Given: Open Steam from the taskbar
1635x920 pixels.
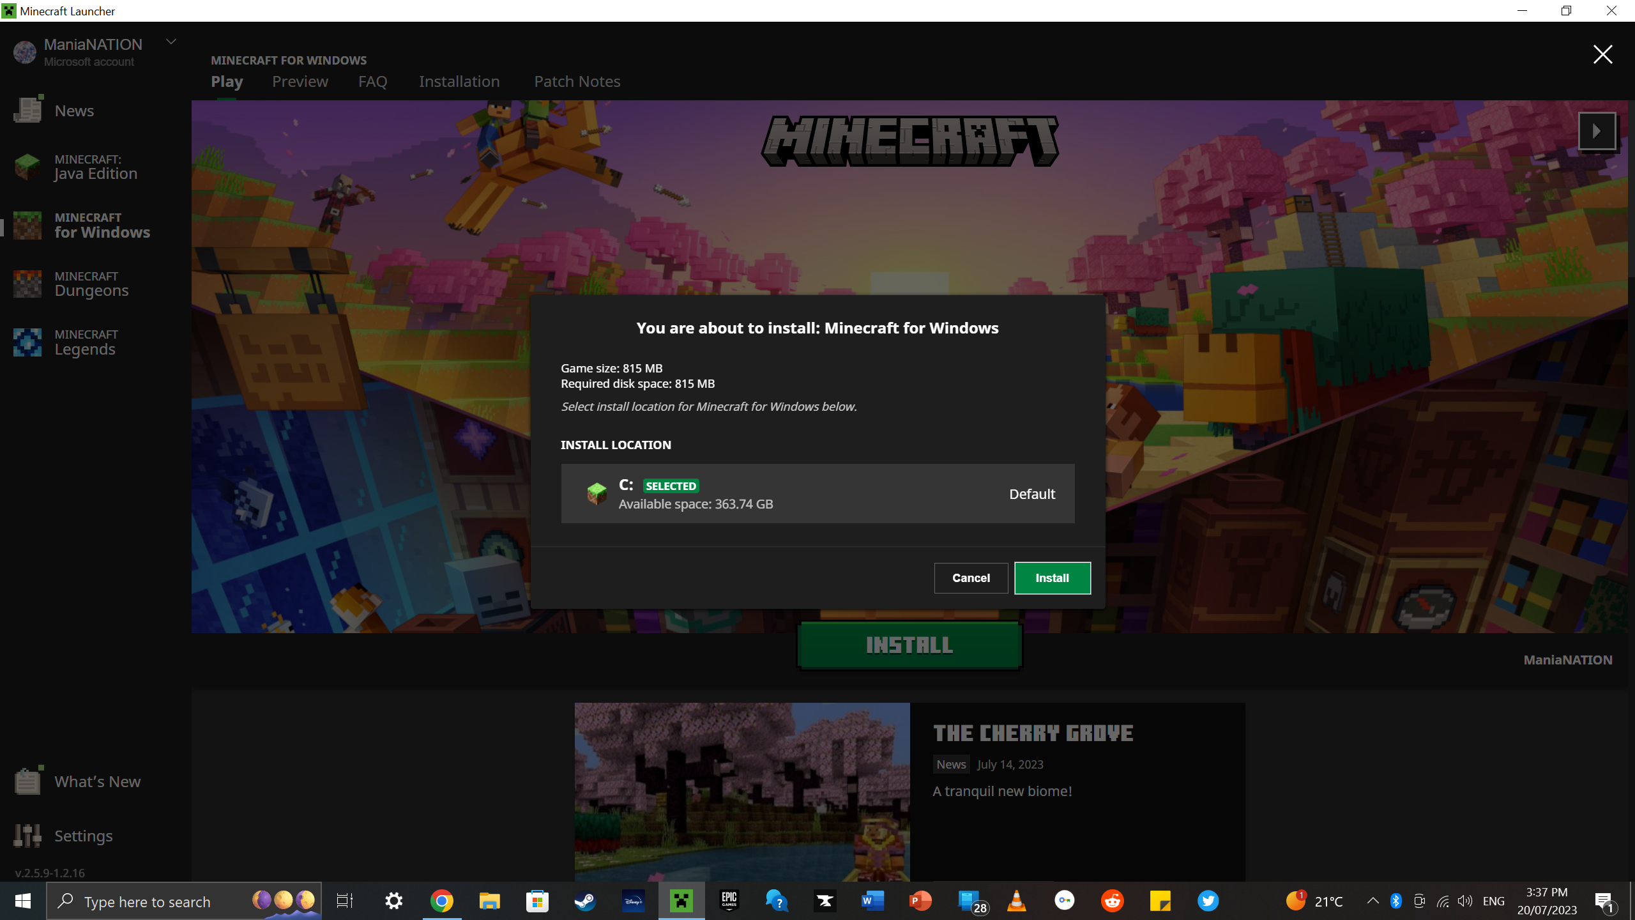Looking at the screenshot, I should [x=584, y=901].
